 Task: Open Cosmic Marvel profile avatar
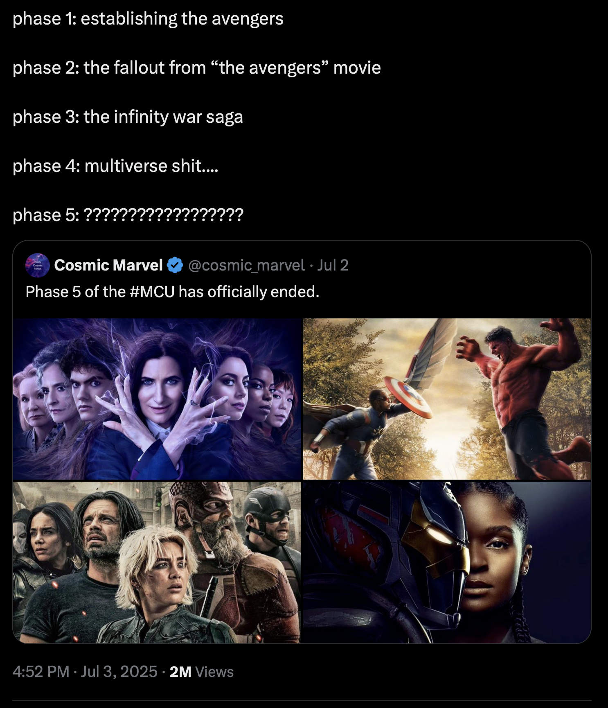pos(38,265)
